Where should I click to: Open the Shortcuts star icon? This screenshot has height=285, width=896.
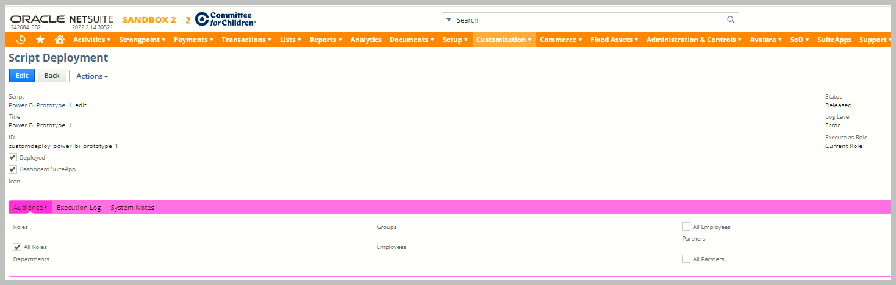(x=40, y=40)
